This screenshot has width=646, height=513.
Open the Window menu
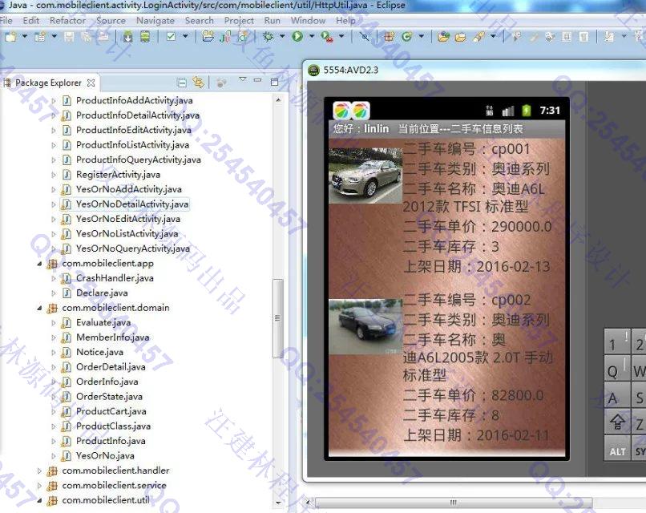(x=308, y=20)
